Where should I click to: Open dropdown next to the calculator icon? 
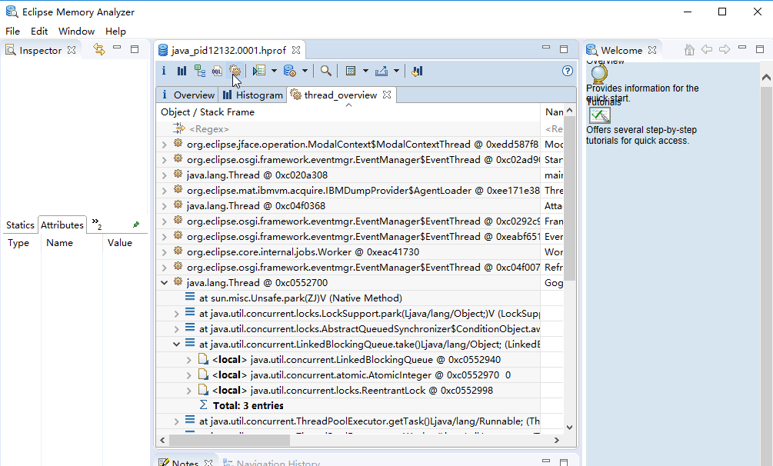pos(365,71)
